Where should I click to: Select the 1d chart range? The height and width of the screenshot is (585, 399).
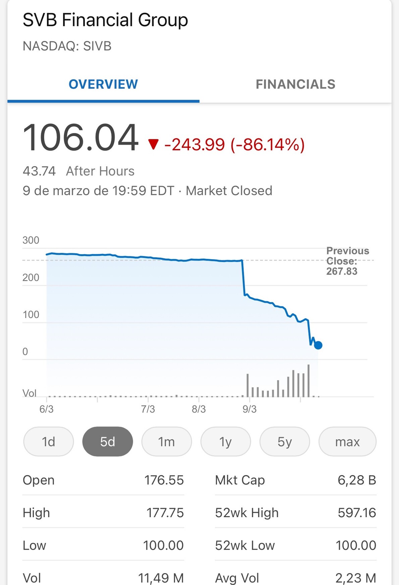click(49, 442)
